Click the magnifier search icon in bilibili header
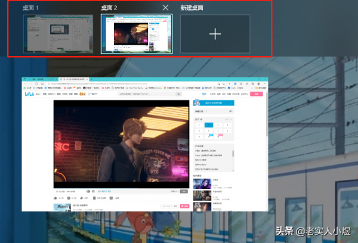The height and width of the screenshot is (243, 358). (178, 94)
